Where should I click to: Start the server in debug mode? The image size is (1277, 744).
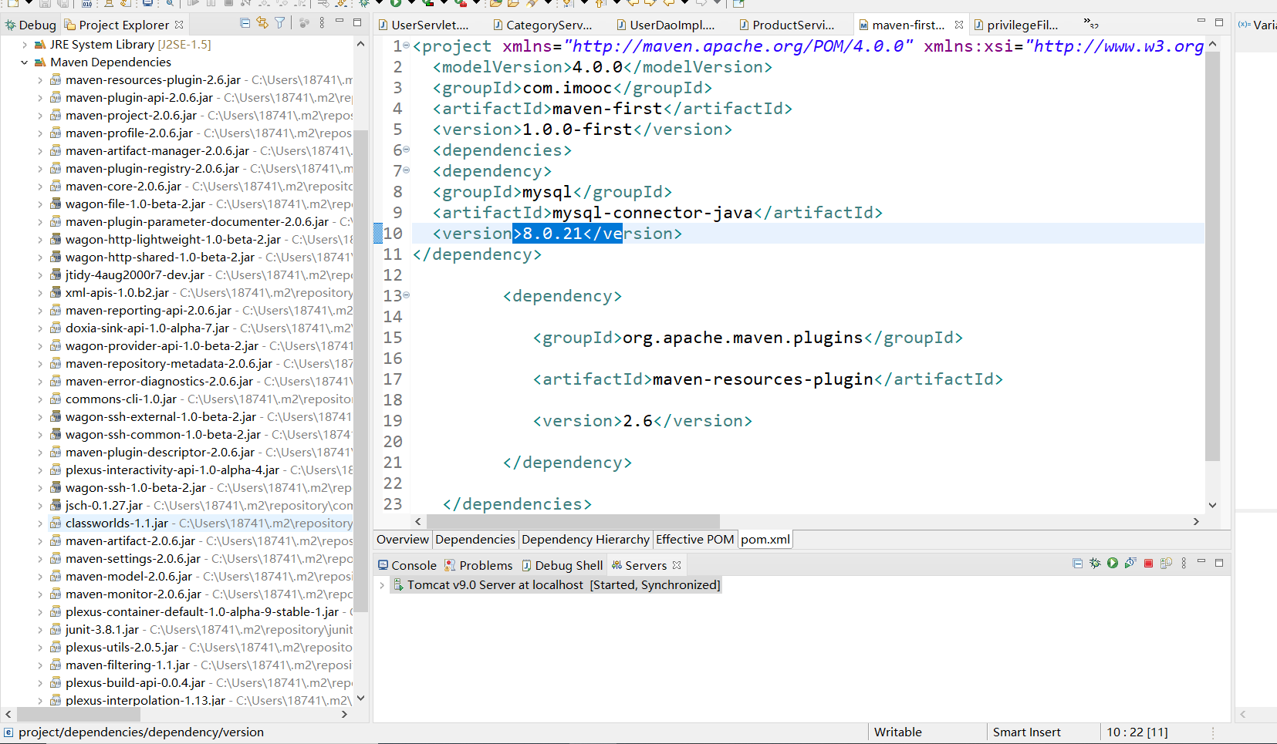click(1095, 564)
